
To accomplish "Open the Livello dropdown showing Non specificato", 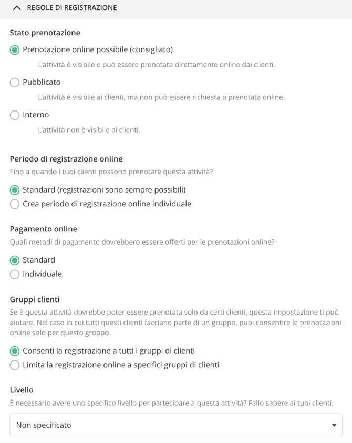I will (176, 425).
